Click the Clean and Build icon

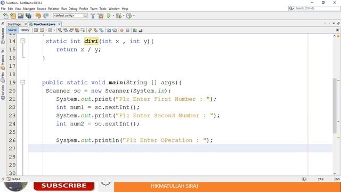pos(101,15)
